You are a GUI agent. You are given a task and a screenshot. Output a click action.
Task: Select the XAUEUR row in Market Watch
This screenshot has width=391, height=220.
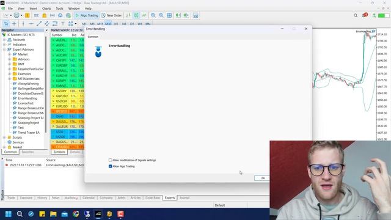tap(67, 127)
